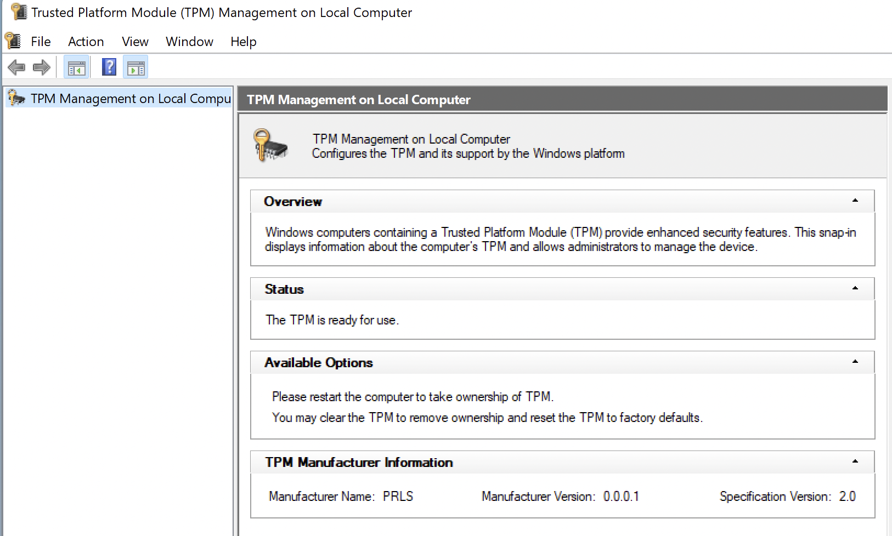The height and width of the screenshot is (536, 892).
Task: Click the MMC icon beside File menu
Action: coord(13,41)
